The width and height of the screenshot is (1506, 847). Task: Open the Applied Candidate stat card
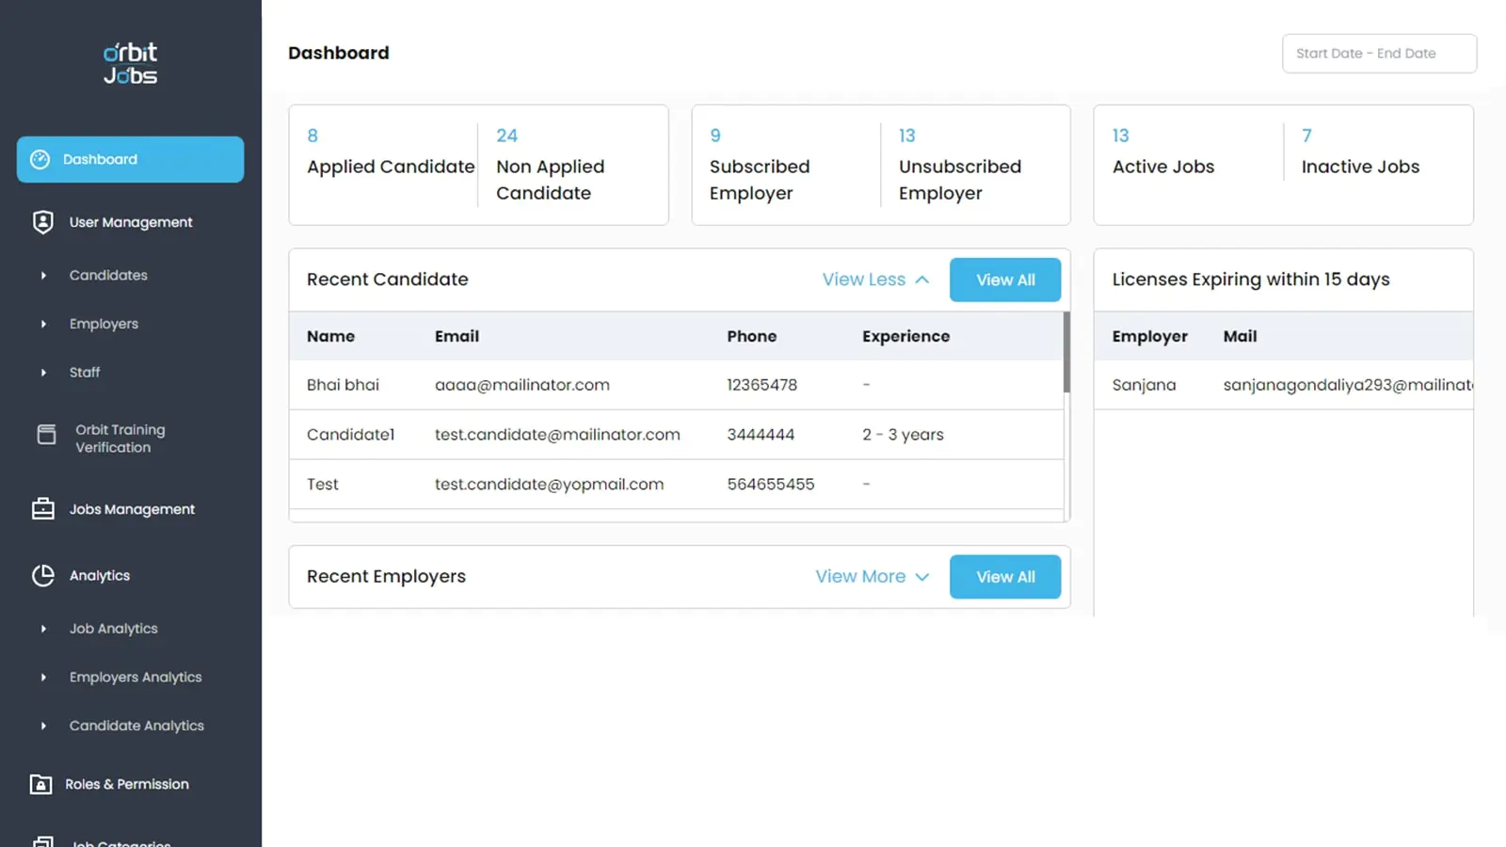pos(390,152)
